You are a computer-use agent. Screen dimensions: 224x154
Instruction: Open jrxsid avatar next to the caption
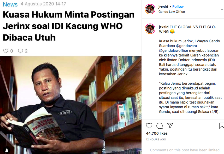pyautogui.click(x=150, y=28)
